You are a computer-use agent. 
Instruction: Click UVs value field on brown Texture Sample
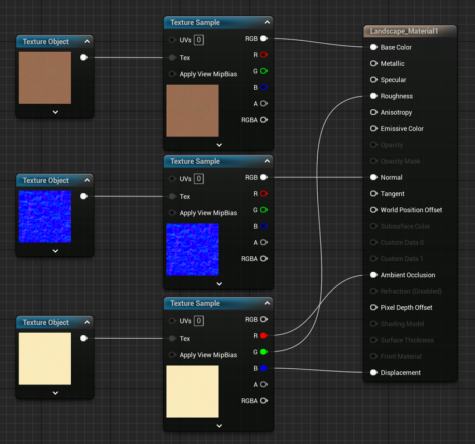pos(198,40)
